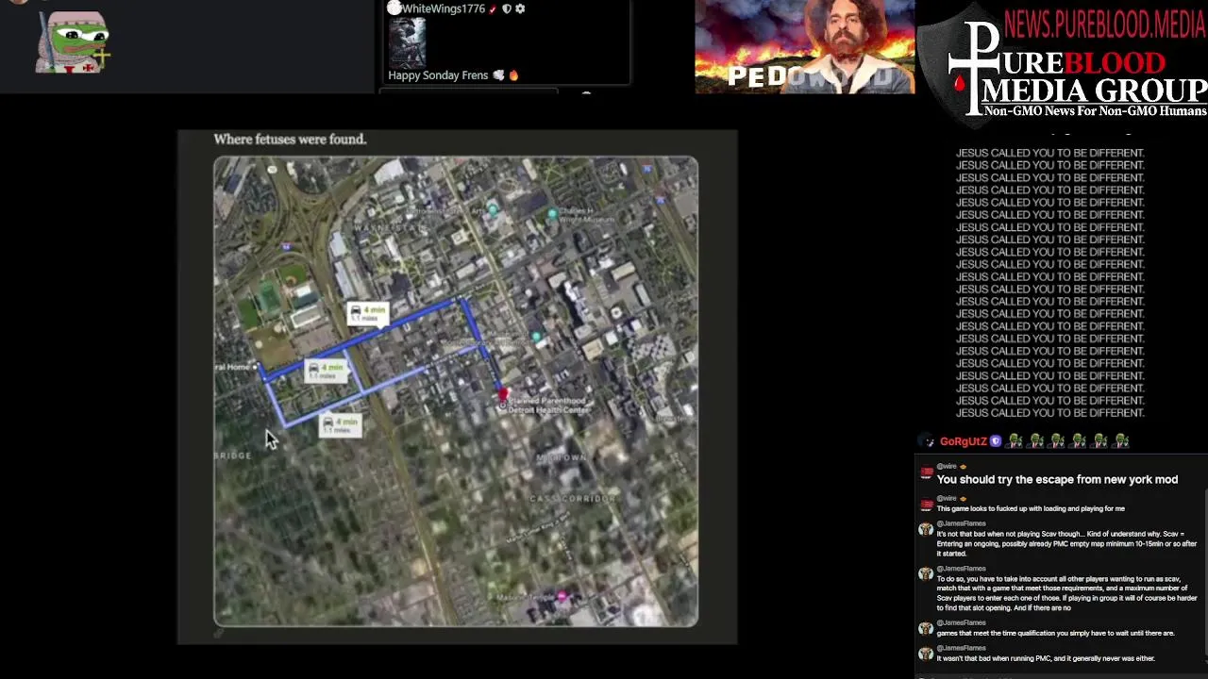This screenshot has width=1208, height=679.
Task: Click the 'Masonic Temple' map label
Action: [x=528, y=596]
